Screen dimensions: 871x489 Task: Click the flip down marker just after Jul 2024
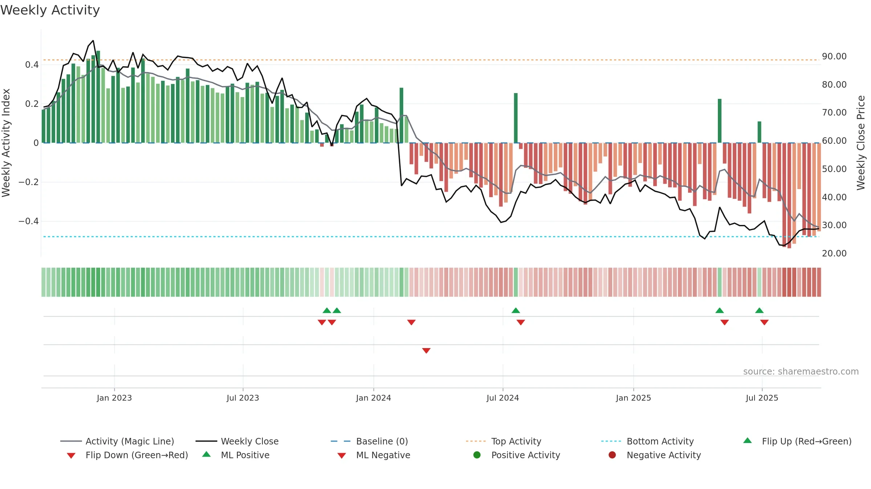point(521,322)
